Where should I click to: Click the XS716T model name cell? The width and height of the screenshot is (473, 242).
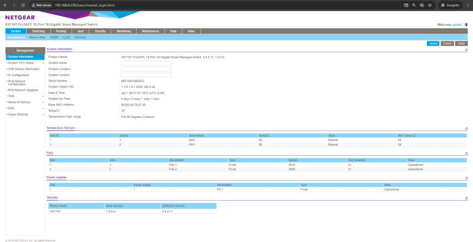(x=54, y=211)
